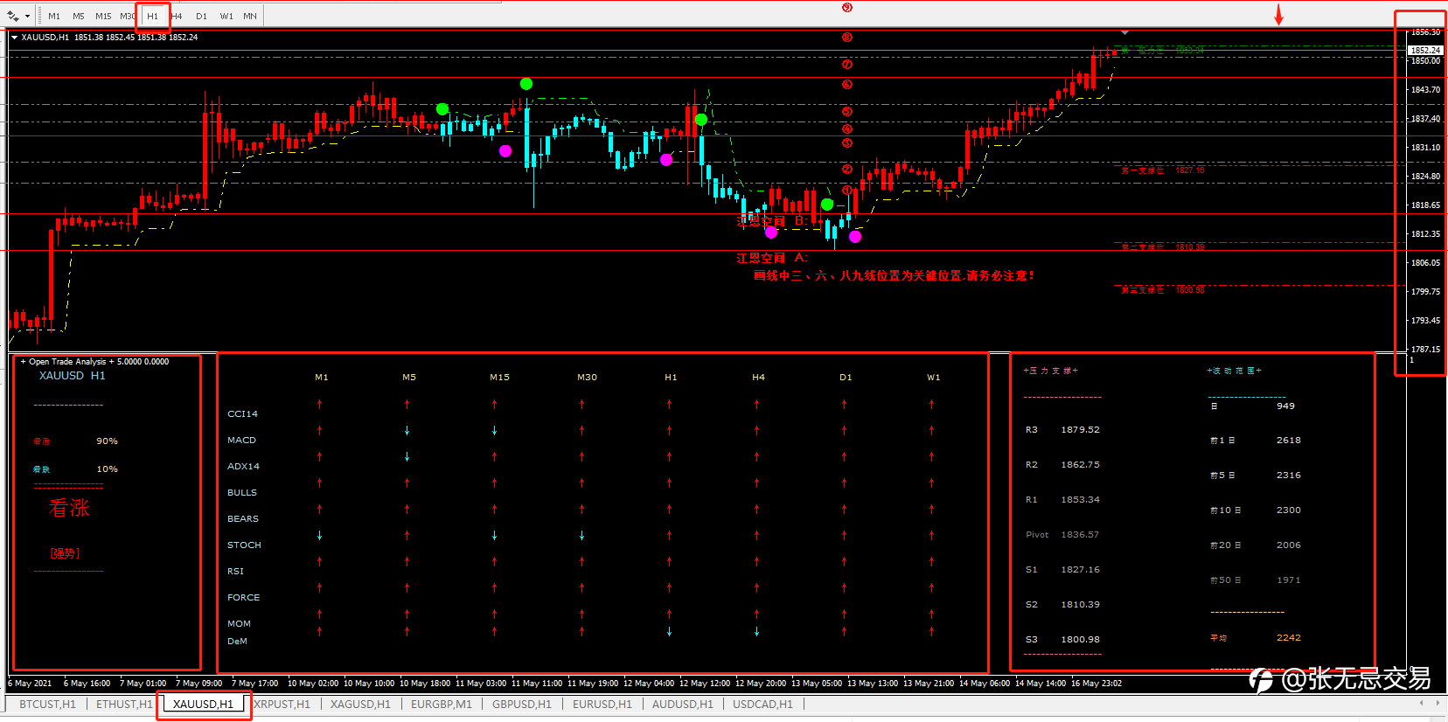
Task: Click the Open Trade Analysis indicator label
Action: point(94,361)
